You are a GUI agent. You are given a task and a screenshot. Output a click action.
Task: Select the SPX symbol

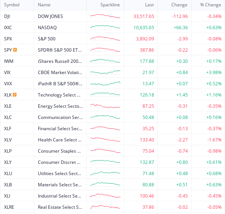pos(8,39)
